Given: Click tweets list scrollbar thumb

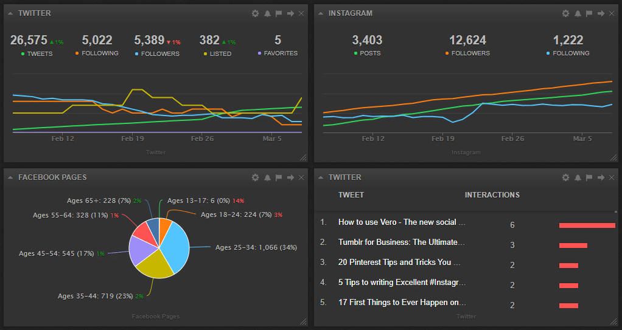Looking at the screenshot, I should tap(616, 212).
